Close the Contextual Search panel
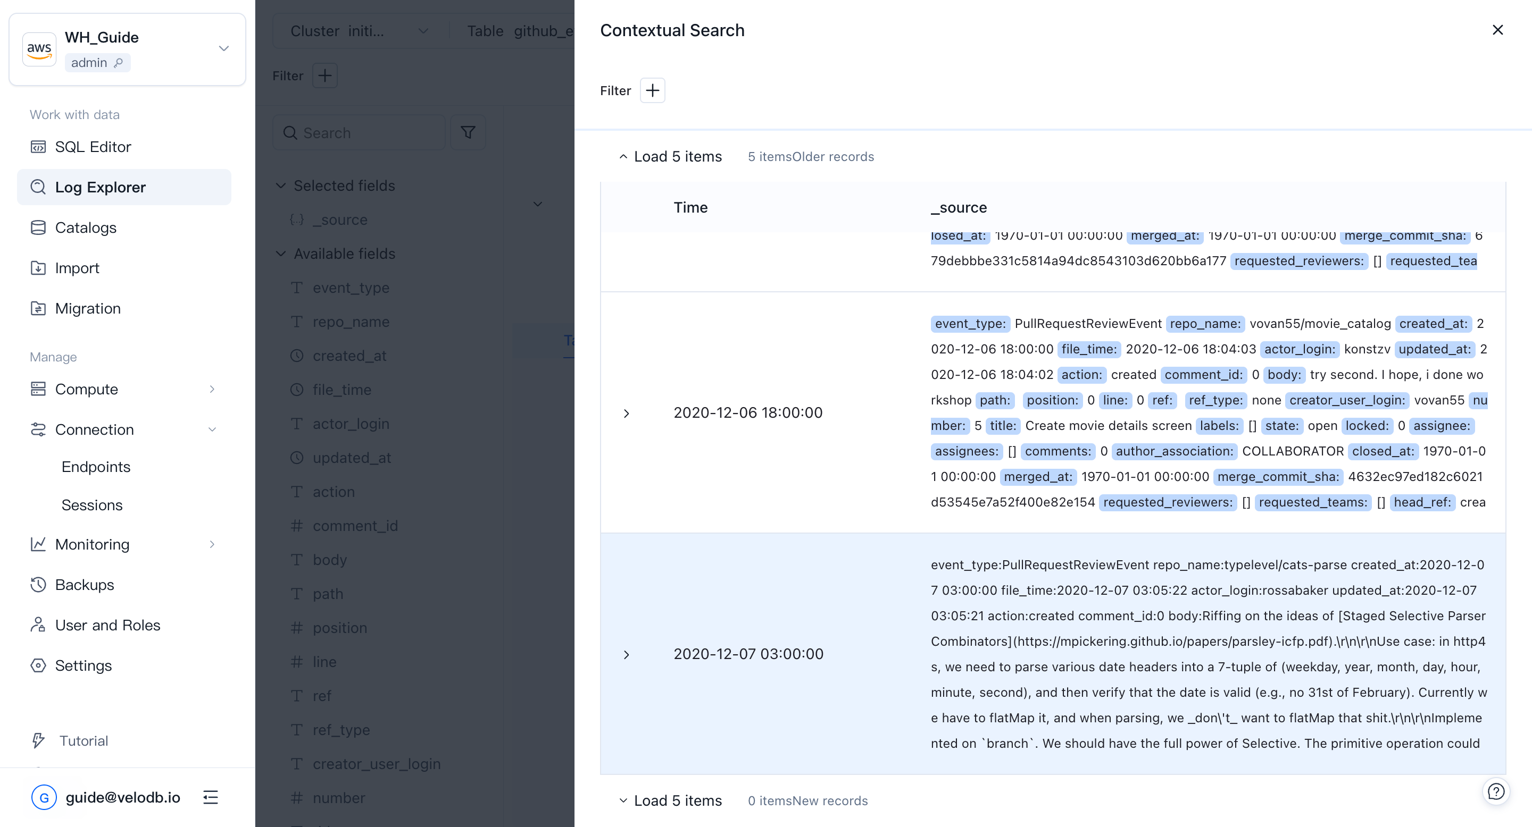This screenshot has width=1532, height=827. pyautogui.click(x=1497, y=30)
